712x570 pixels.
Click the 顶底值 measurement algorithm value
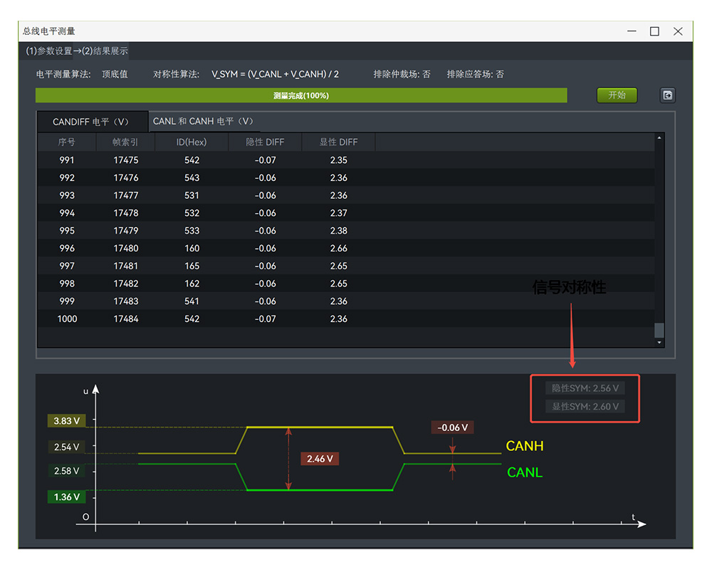115,74
